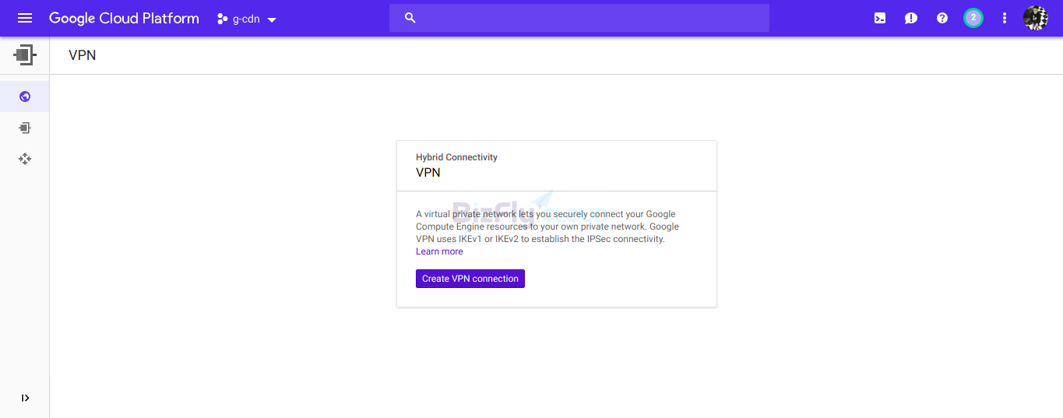Open the three-dot more options menu

click(1005, 18)
